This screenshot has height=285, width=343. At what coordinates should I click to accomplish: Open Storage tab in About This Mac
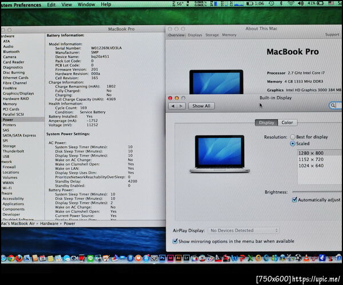coord(212,35)
